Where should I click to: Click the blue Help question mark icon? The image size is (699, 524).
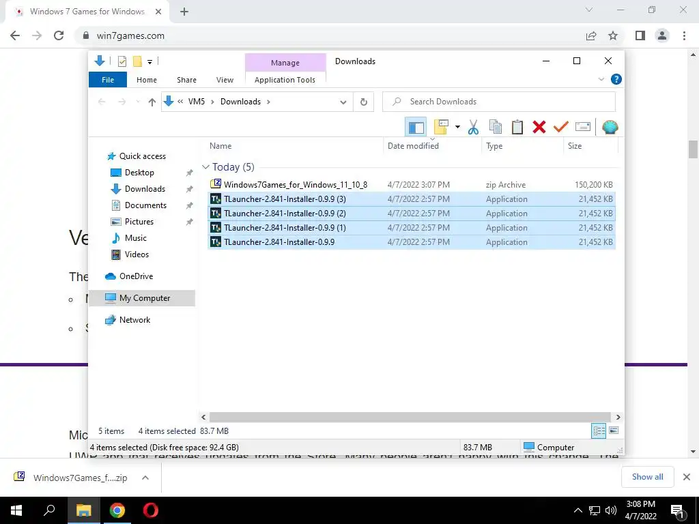(616, 79)
